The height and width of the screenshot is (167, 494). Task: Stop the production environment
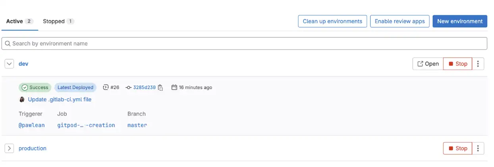click(457, 148)
